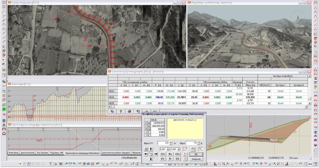Click the X/Y step input field showing 0,5

point(163,143)
